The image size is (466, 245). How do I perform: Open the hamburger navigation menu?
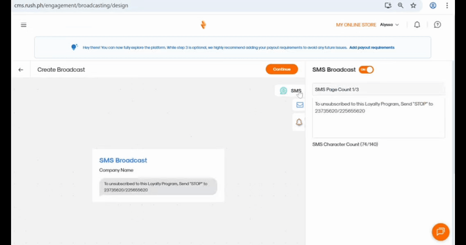coord(24,25)
